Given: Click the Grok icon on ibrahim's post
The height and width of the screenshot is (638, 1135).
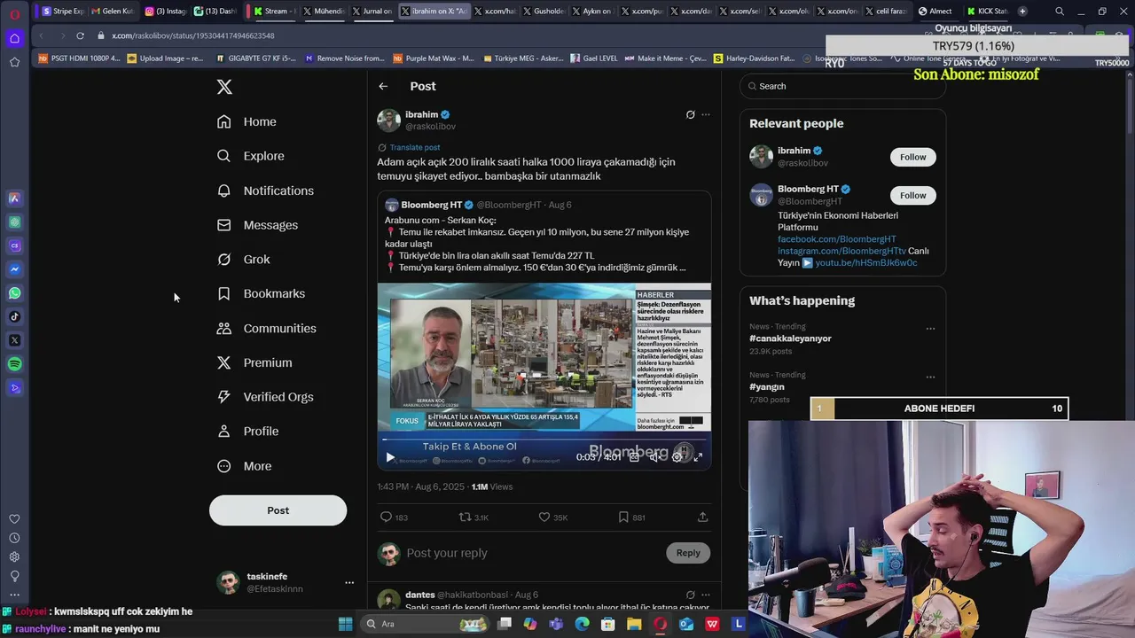Looking at the screenshot, I should (690, 114).
